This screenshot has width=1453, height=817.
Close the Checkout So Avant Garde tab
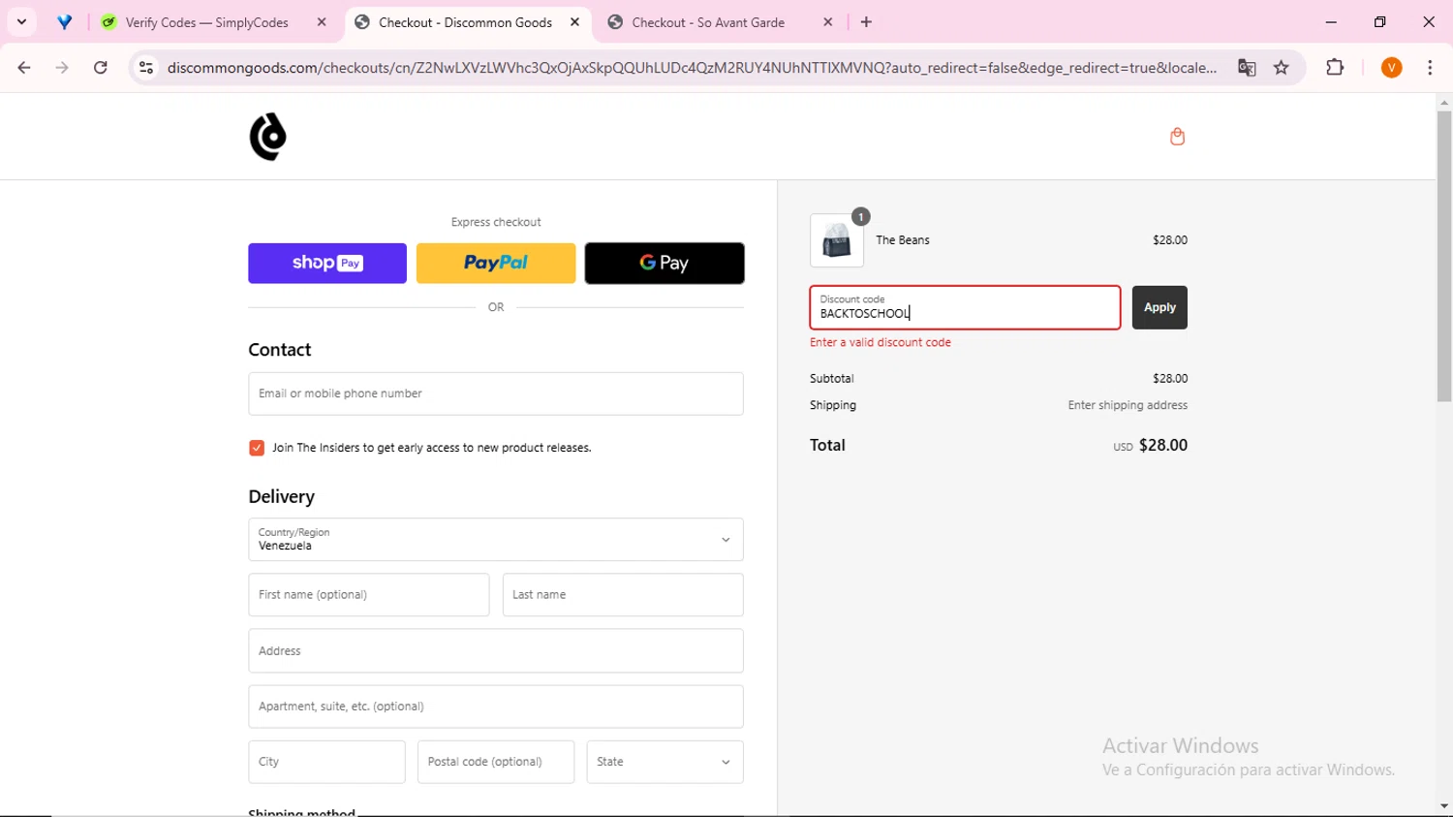click(827, 22)
